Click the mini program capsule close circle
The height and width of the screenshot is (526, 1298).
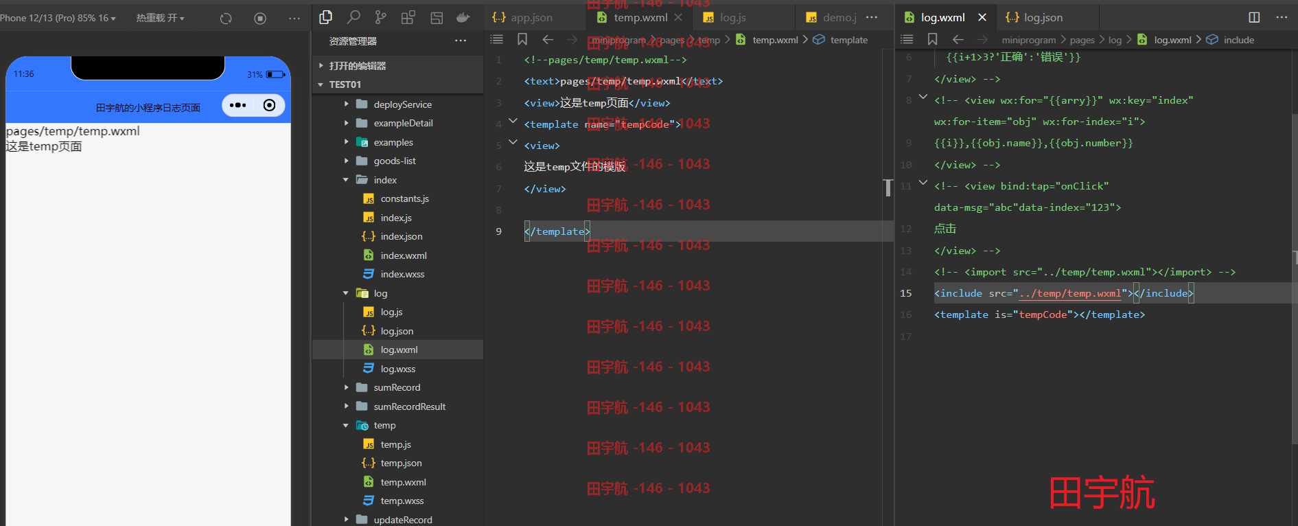pyautogui.click(x=270, y=105)
